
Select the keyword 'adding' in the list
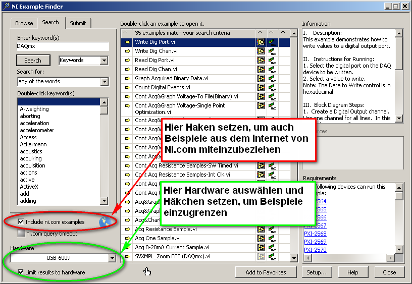click(x=28, y=201)
